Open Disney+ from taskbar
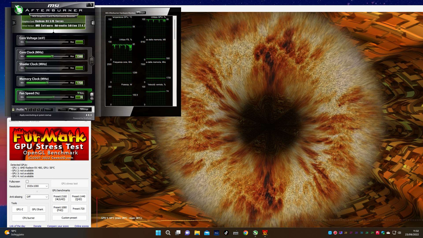423x238 pixels. point(216,232)
